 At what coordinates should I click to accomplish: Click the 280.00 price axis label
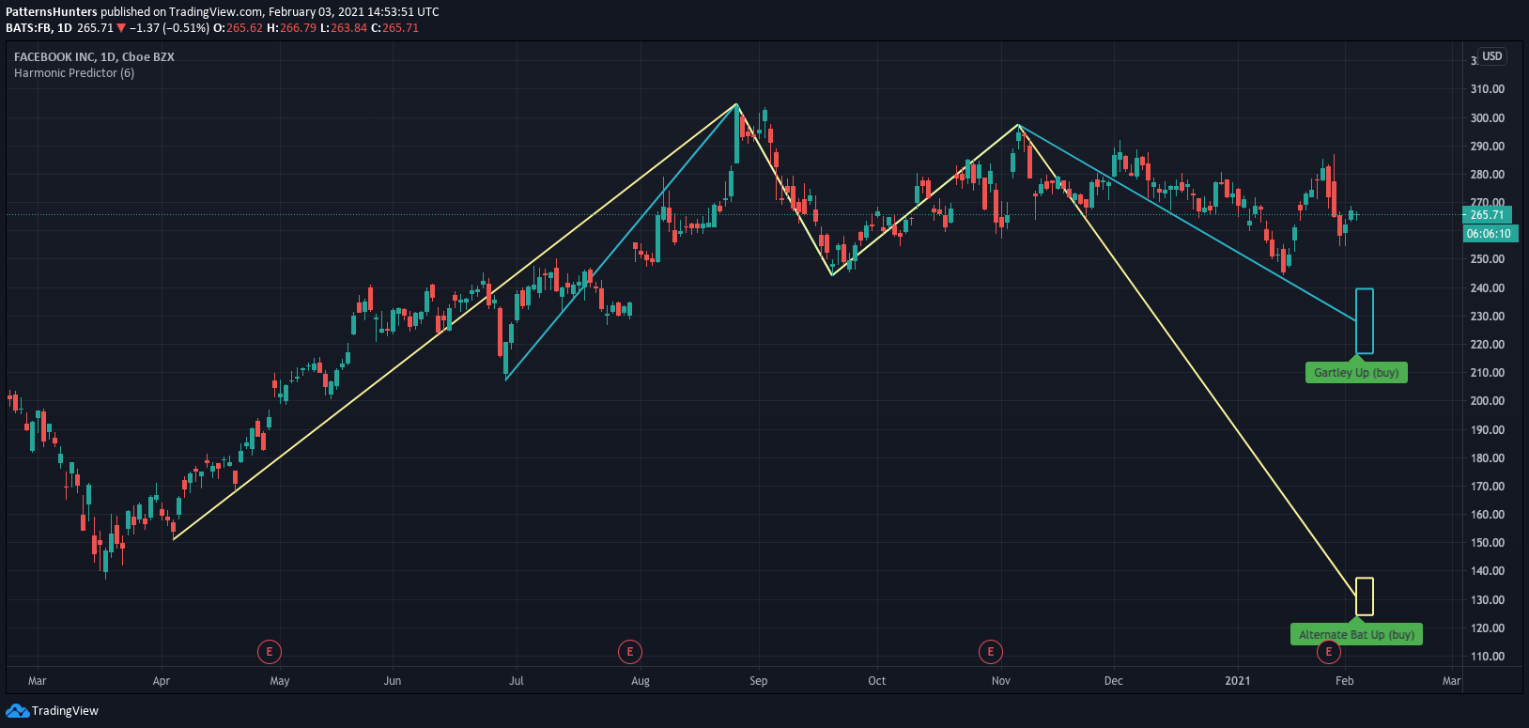pos(1488,174)
